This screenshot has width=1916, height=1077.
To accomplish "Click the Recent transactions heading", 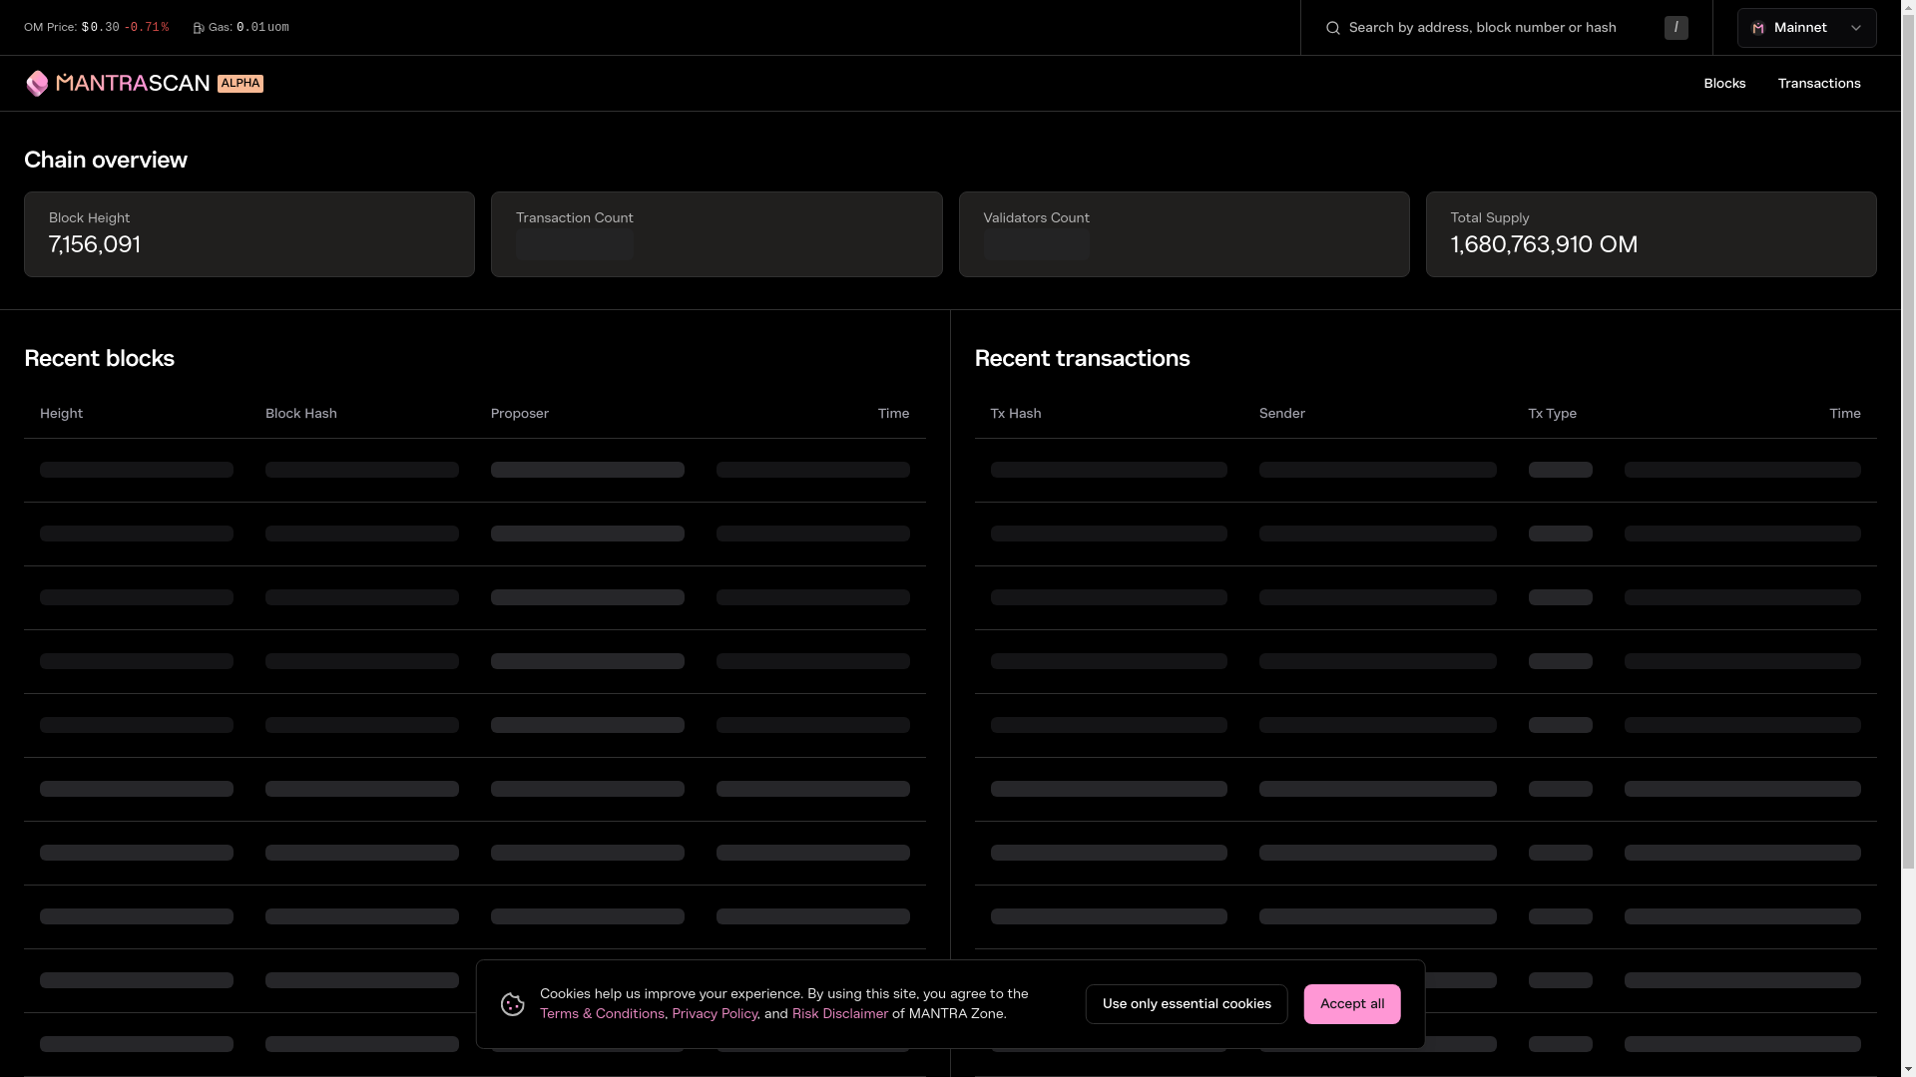I will click(1082, 359).
